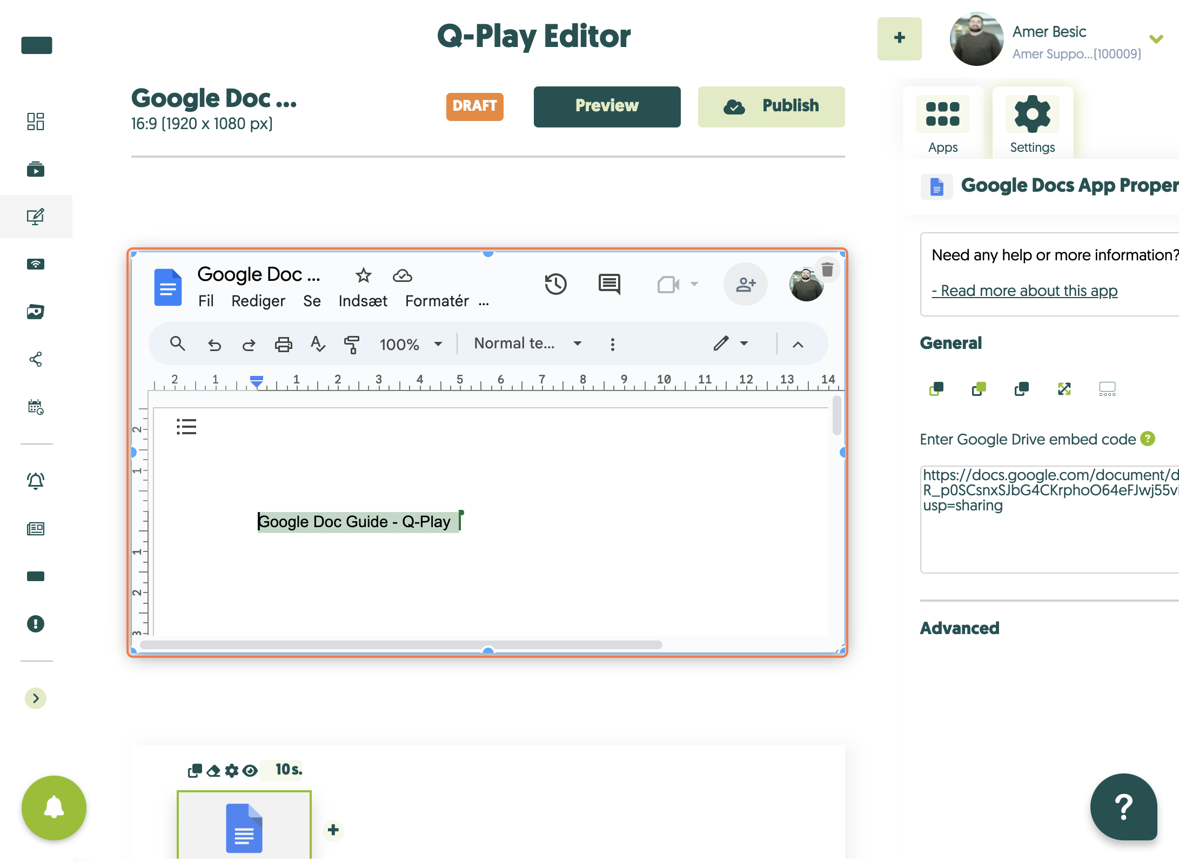1179x862 pixels.
Task: Open the editing mode pencil dropdown
Action: click(731, 344)
